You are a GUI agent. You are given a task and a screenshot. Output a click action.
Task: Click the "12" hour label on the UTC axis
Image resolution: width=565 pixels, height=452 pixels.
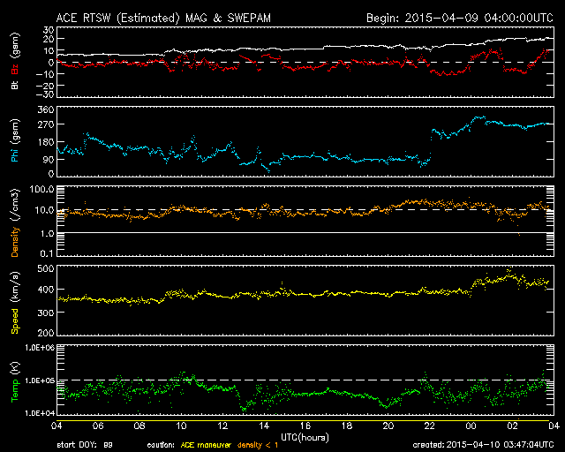(x=222, y=426)
